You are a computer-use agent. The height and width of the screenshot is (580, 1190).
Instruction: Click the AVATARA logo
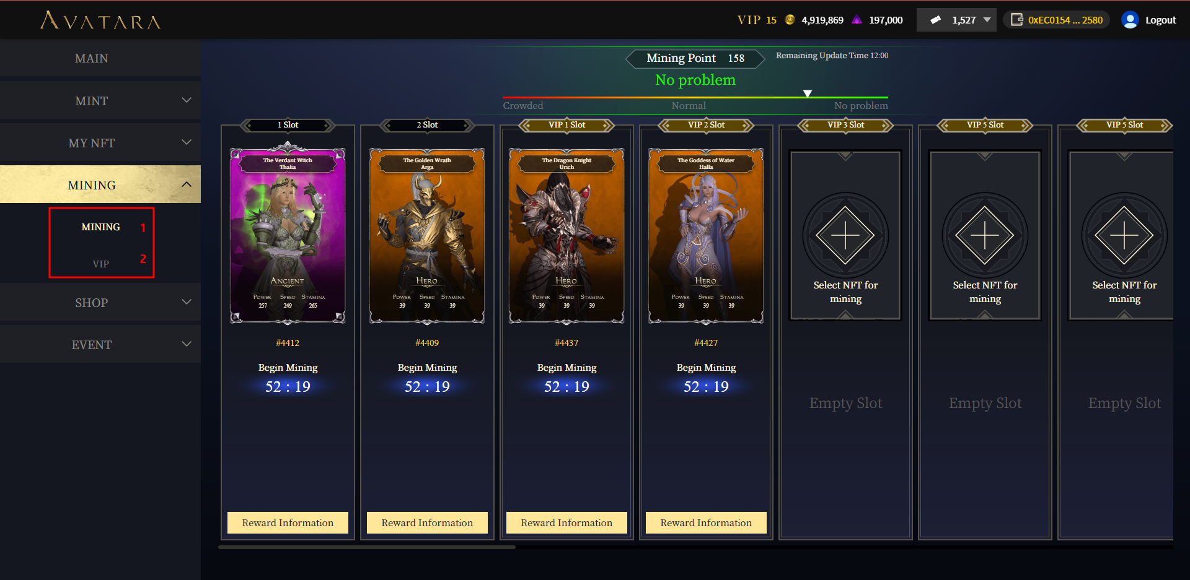(100, 20)
